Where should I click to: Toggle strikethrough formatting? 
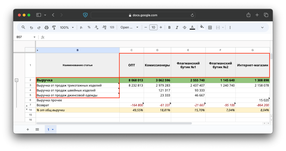tap(185, 27)
